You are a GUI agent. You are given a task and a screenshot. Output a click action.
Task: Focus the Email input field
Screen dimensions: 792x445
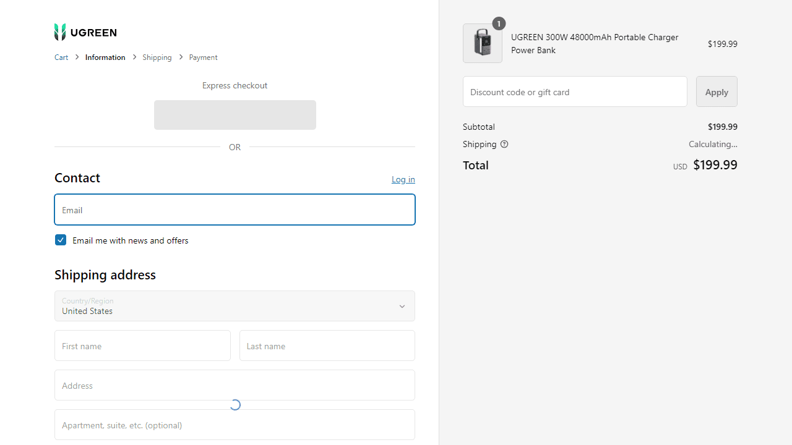235,210
